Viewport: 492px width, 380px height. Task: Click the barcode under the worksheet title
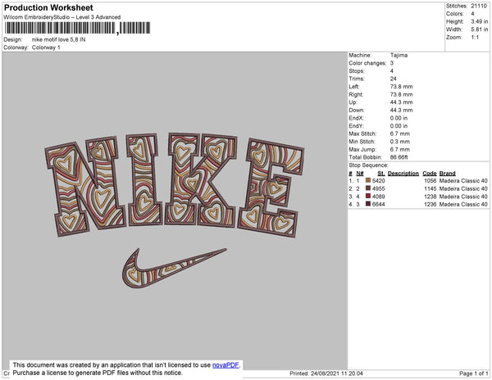pos(78,28)
